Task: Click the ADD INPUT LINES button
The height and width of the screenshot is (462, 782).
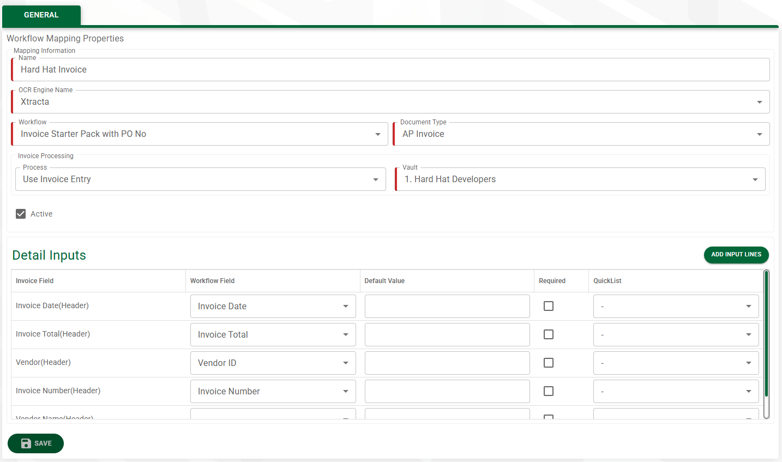Action: click(736, 255)
